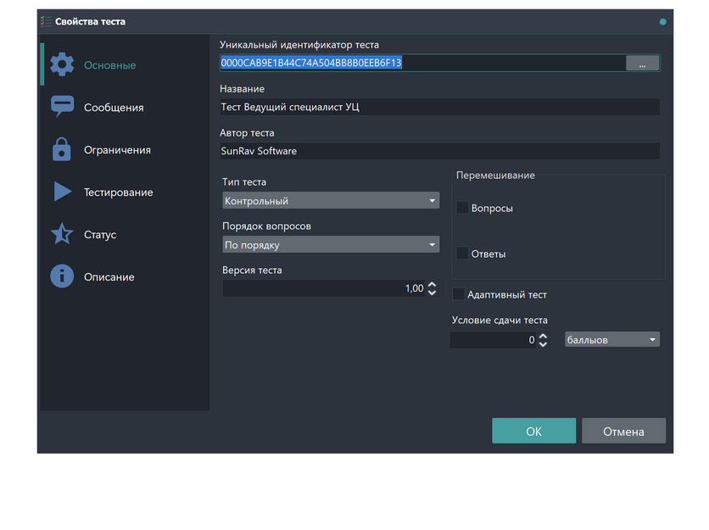This screenshot has width=709, height=530.
Task: Enable shuffling of Вопросы
Action: [x=462, y=208]
